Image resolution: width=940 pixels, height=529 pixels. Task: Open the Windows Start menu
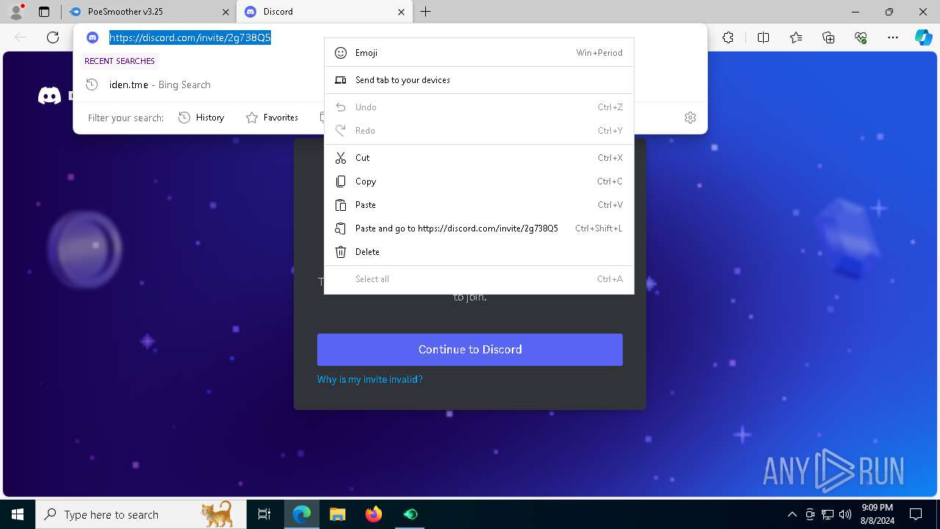click(x=18, y=514)
